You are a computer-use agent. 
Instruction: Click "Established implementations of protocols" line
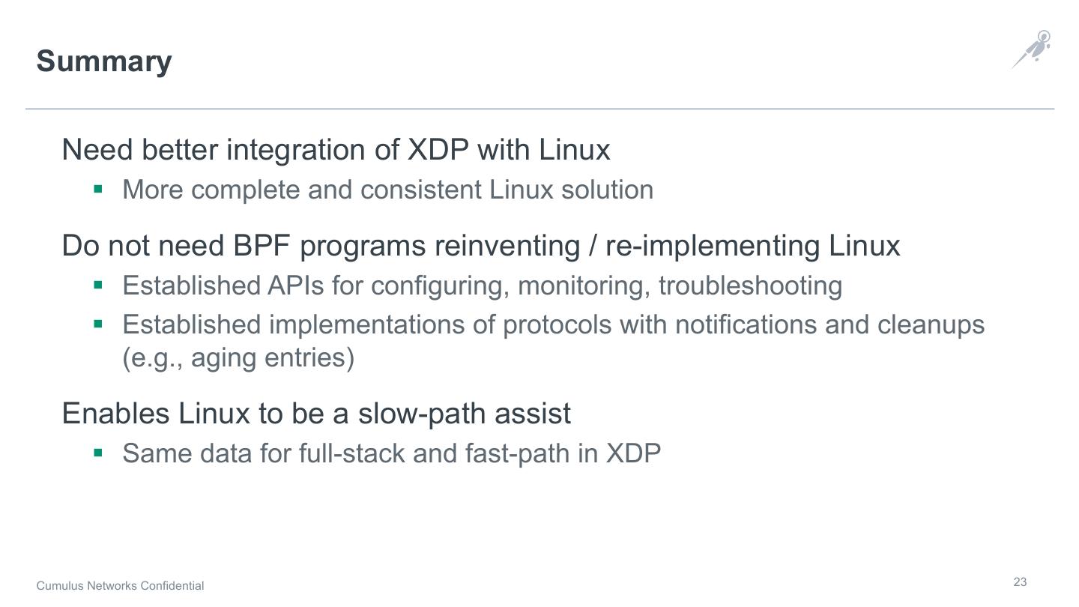point(553,324)
